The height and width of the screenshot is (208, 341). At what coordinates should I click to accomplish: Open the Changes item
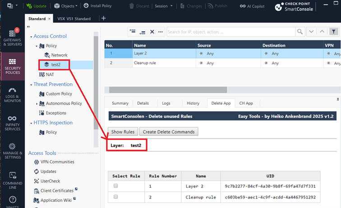pyautogui.click(x=191, y=6)
